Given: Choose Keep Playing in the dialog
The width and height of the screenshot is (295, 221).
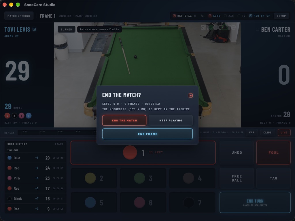Looking at the screenshot, I should (x=171, y=120).
